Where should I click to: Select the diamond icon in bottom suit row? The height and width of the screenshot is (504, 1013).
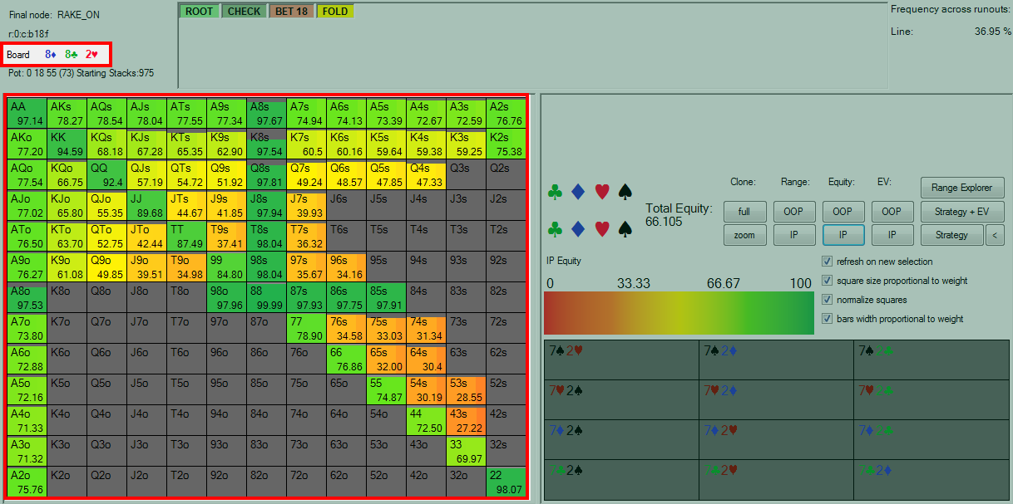click(579, 228)
